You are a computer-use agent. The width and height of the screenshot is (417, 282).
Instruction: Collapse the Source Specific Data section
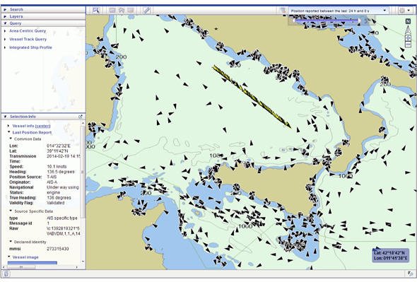(11, 211)
